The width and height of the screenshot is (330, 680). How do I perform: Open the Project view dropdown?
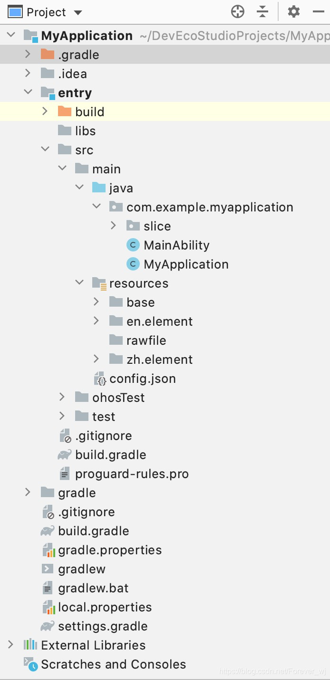pos(78,12)
